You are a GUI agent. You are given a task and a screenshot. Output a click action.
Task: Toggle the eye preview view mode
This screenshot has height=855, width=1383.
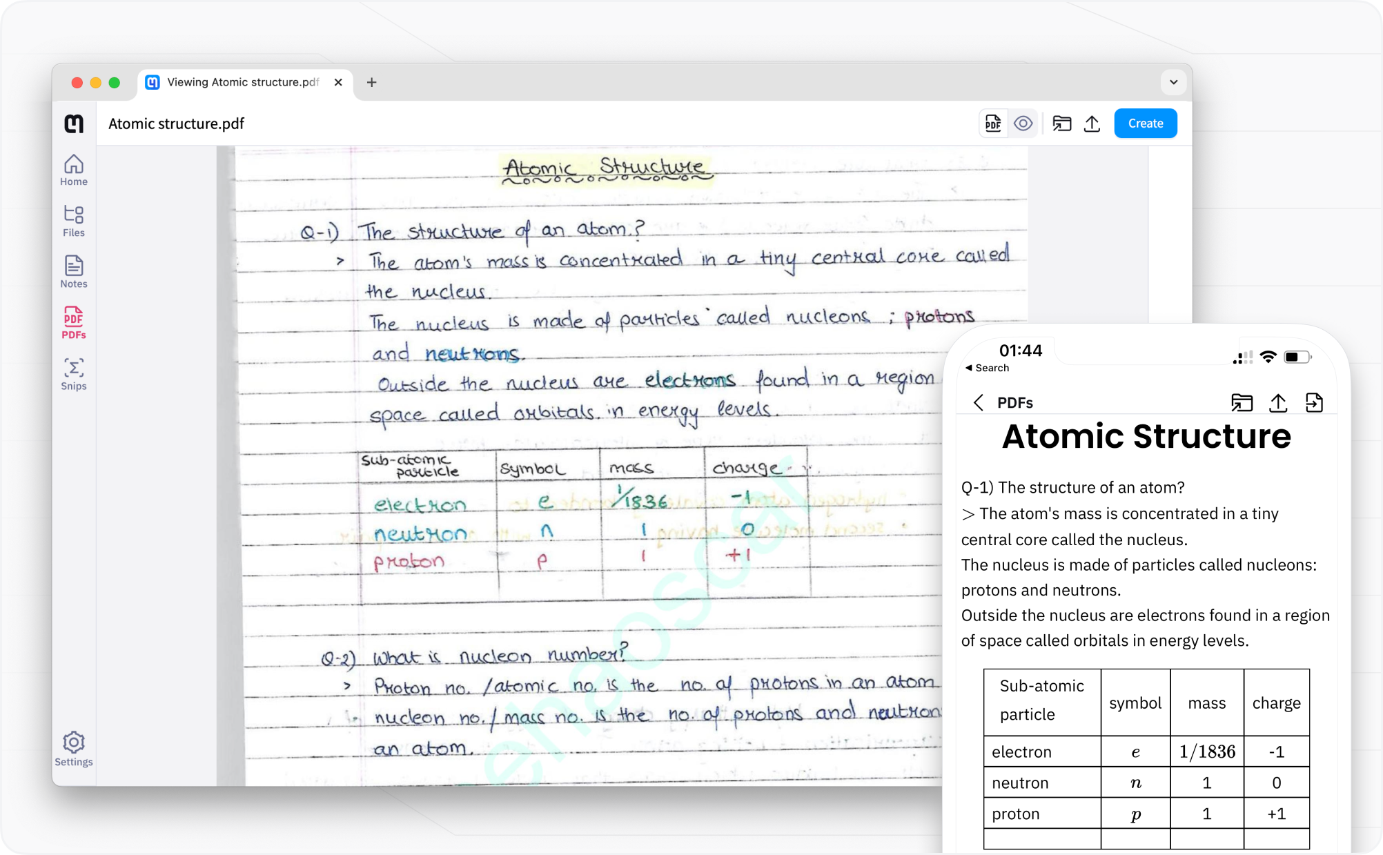(1023, 124)
